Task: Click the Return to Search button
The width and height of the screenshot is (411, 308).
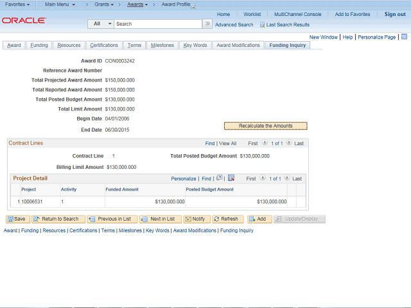Action: [x=58, y=219]
